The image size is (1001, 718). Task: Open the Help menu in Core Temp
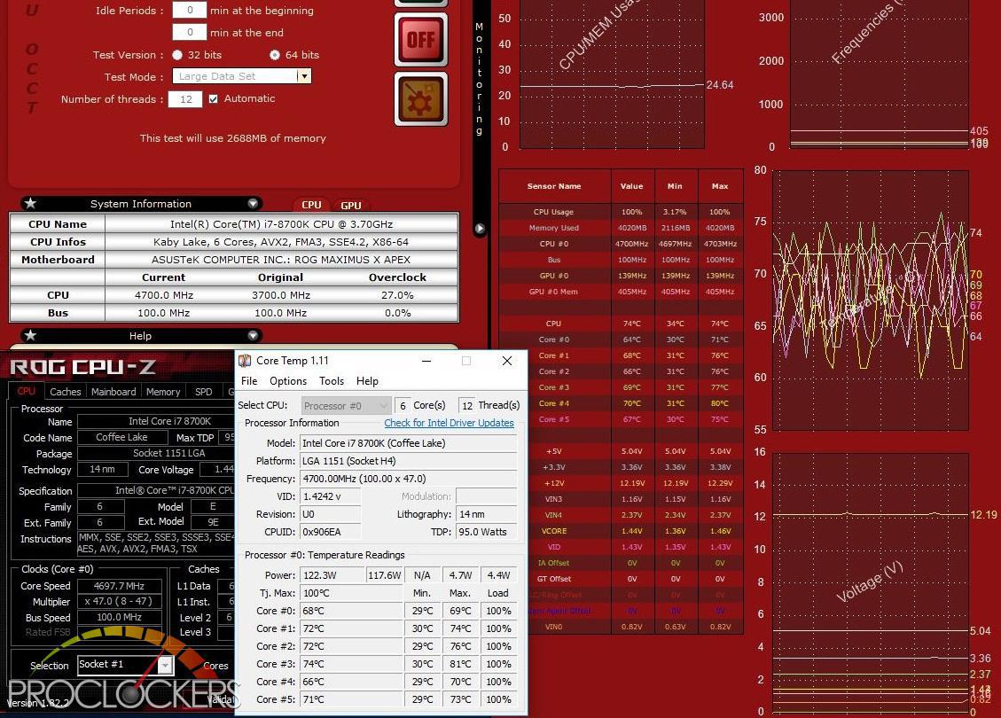(x=367, y=381)
